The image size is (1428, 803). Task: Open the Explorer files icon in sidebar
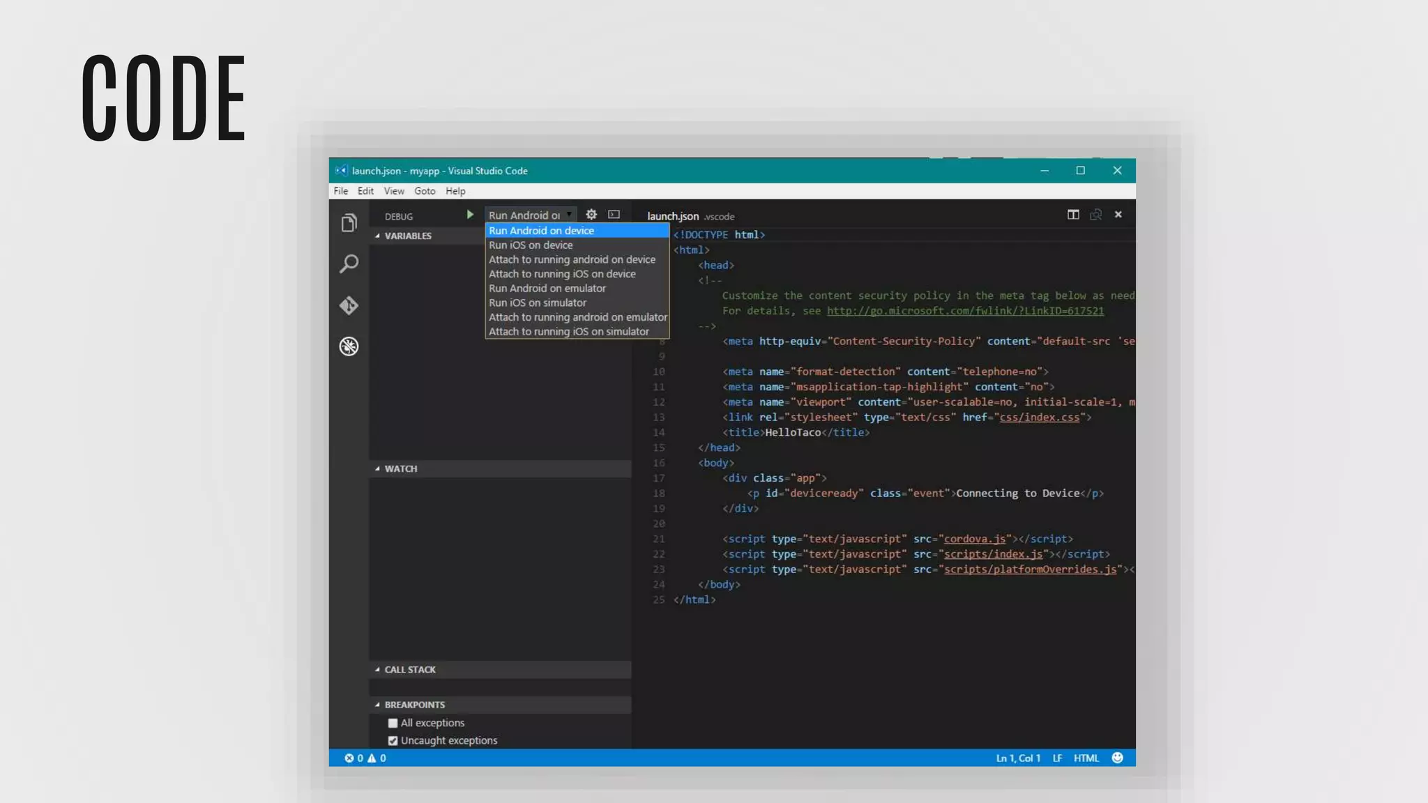[x=349, y=223]
